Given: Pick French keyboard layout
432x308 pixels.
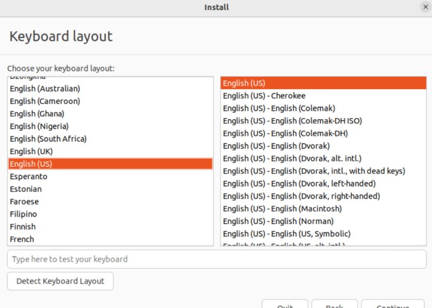Looking at the screenshot, I should [x=110, y=239].
